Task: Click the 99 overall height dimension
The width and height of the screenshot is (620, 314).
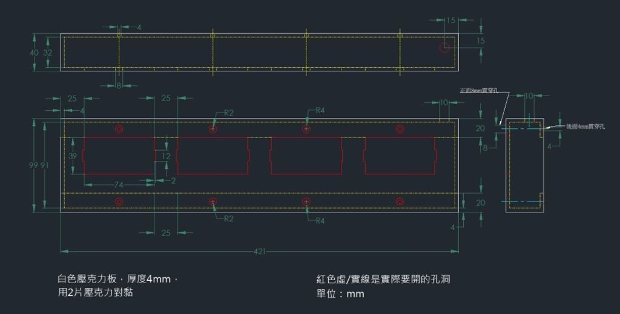Action: point(34,165)
